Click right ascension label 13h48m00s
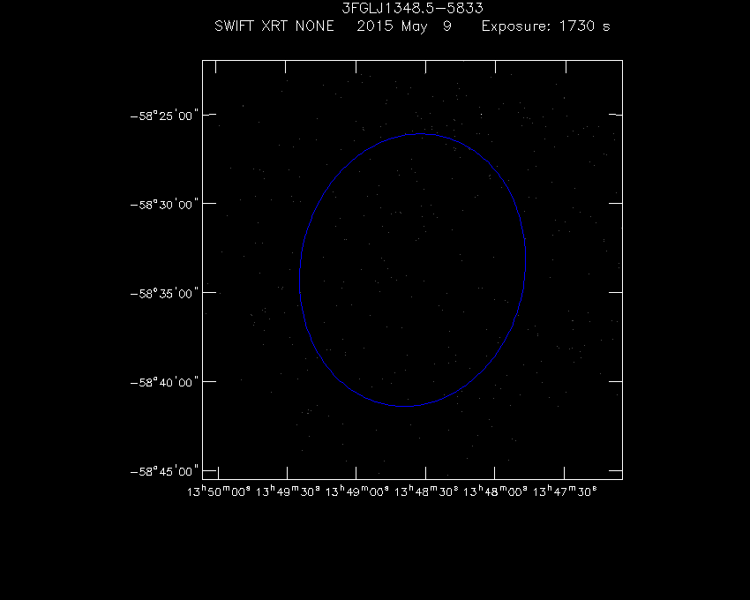The width and height of the screenshot is (750, 600). (496, 491)
